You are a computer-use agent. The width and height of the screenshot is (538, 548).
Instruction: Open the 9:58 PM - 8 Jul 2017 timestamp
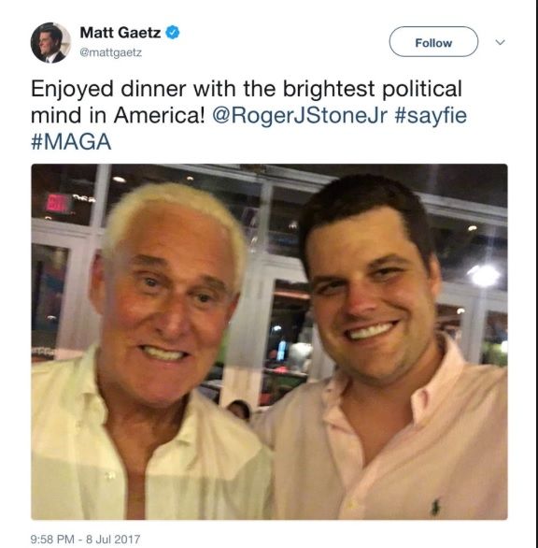(x=86, y=539)
